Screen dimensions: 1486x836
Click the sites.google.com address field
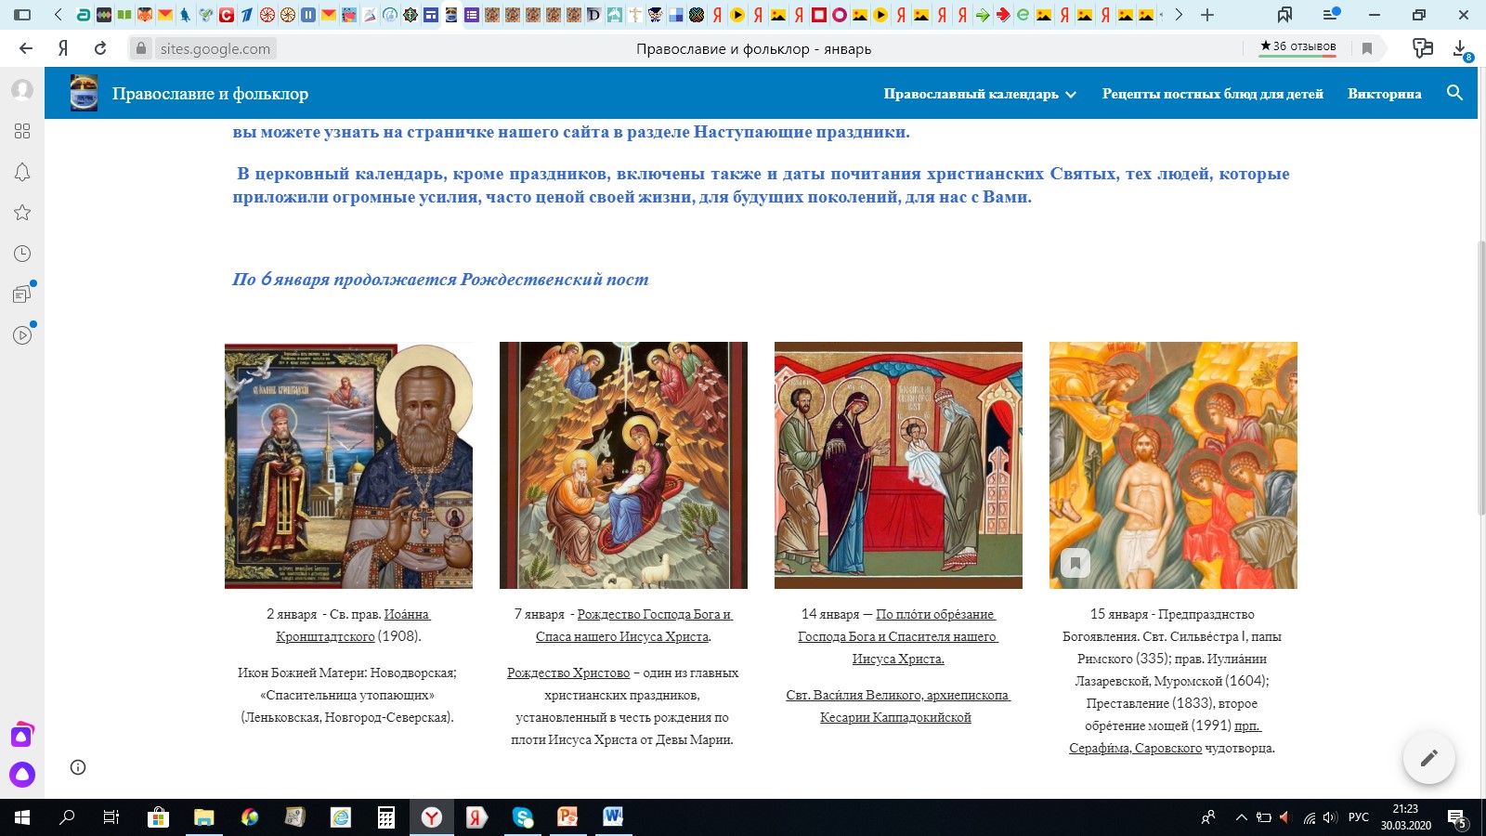click(215, 48)
